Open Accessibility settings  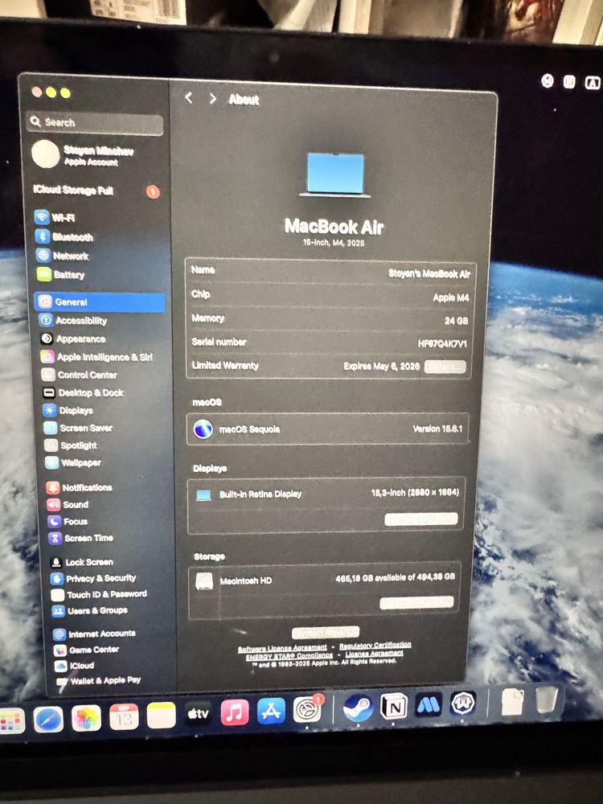(x=73, y=321)
